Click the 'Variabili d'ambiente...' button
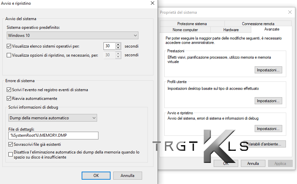 [x=267, y=144]
